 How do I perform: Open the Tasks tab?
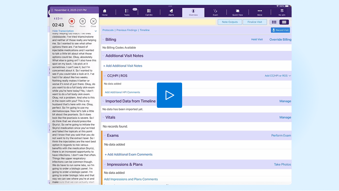point(127,12)
